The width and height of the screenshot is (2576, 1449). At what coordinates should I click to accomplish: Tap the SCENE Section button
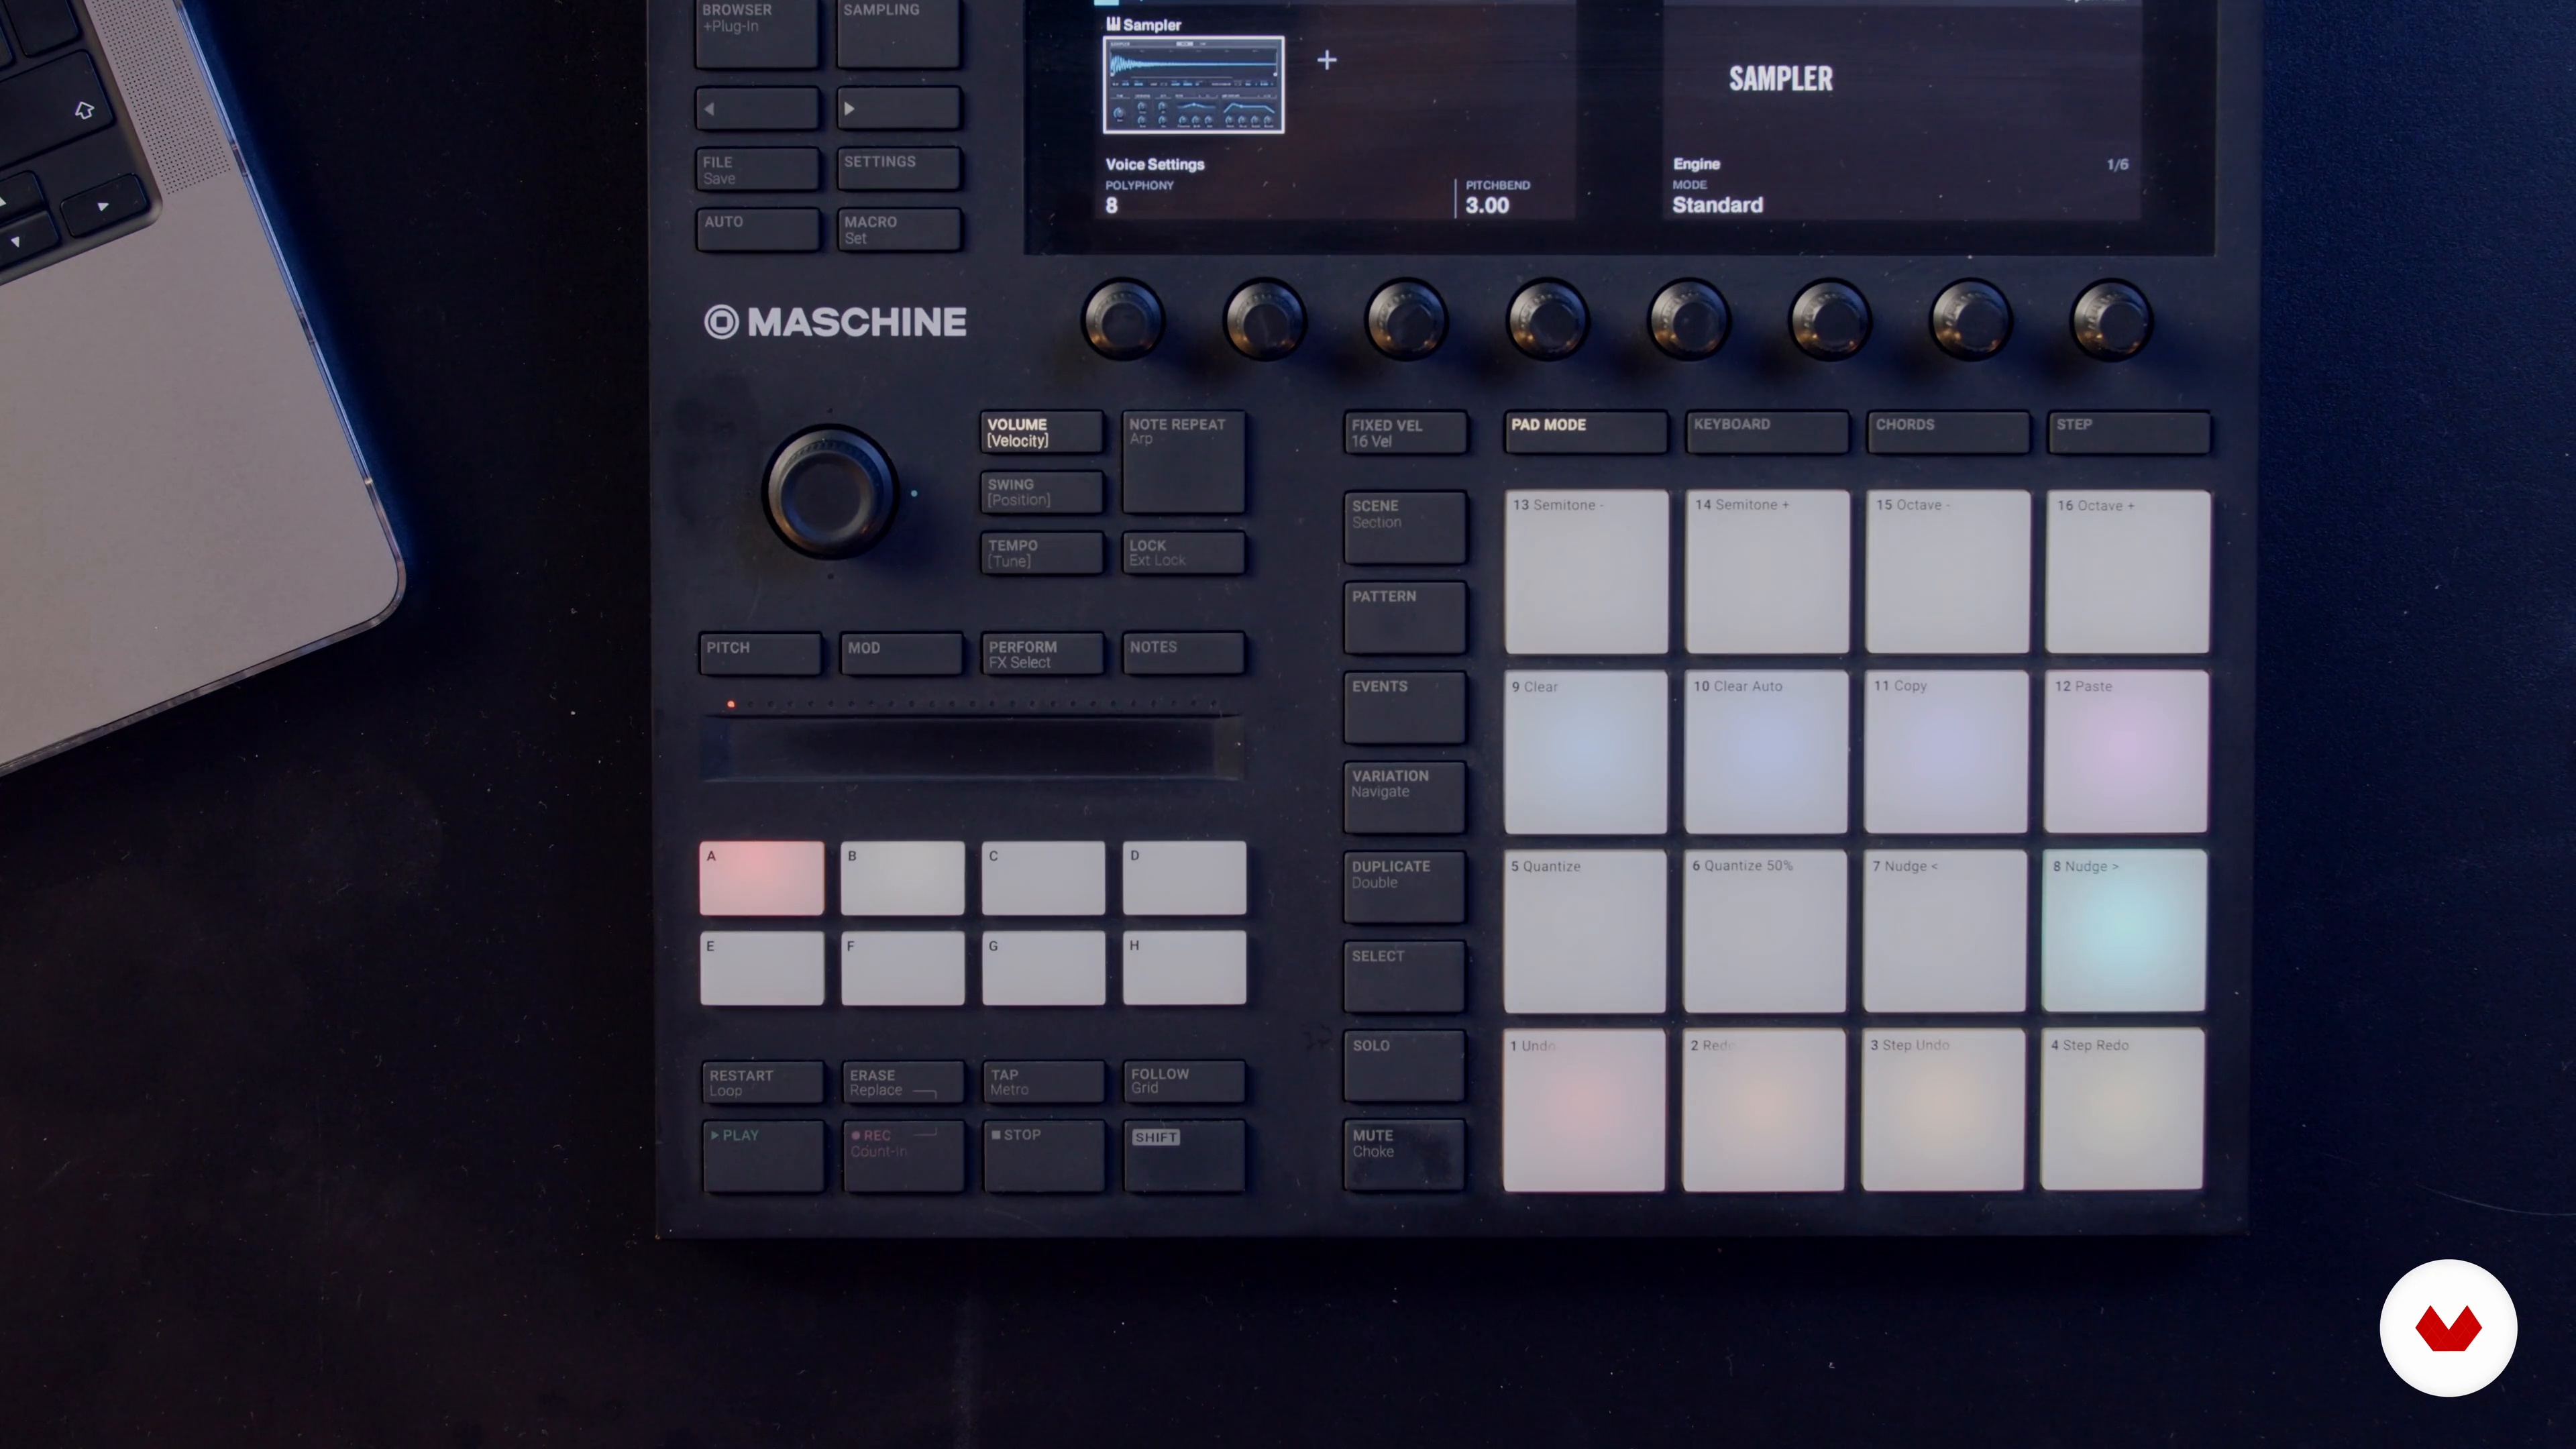click(1406, 527)
